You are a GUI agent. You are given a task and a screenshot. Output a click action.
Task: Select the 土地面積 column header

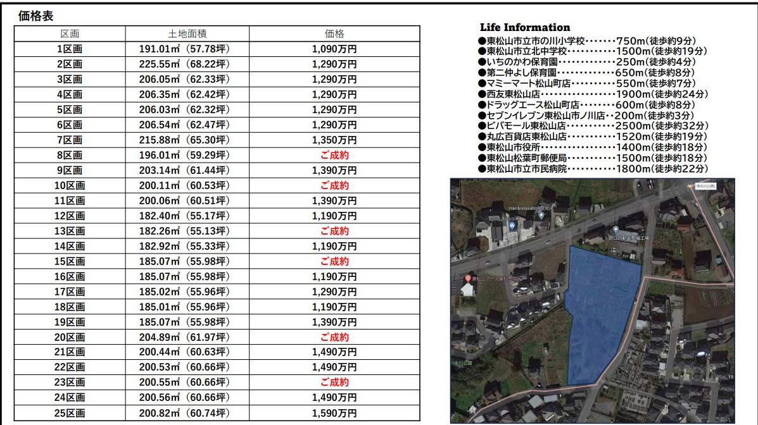(187, 34)
